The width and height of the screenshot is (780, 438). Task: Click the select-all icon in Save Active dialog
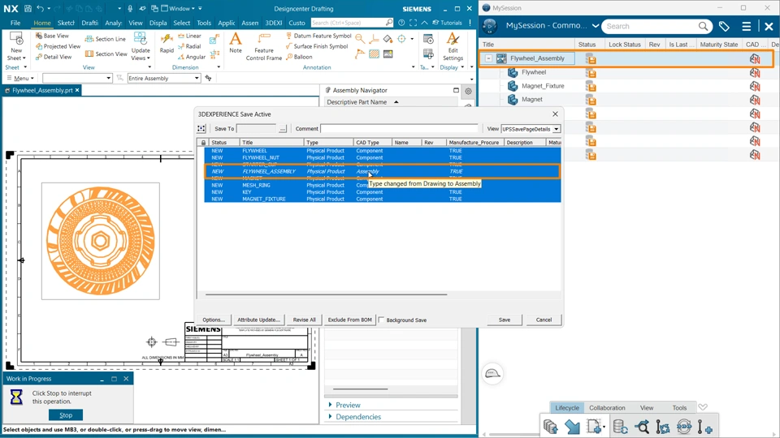point(201,129)
